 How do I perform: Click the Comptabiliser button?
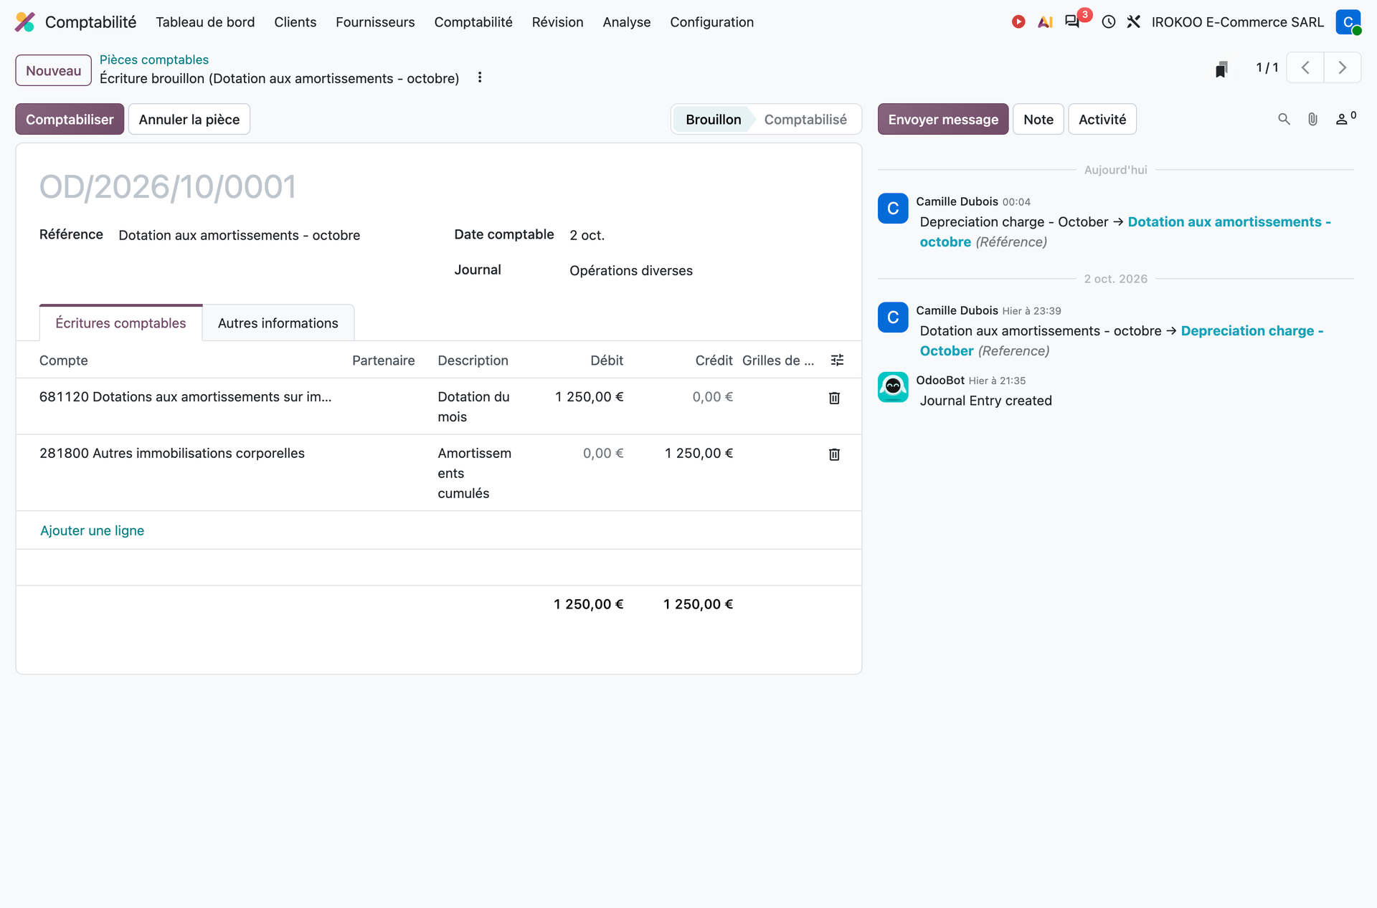coord(70,120)
